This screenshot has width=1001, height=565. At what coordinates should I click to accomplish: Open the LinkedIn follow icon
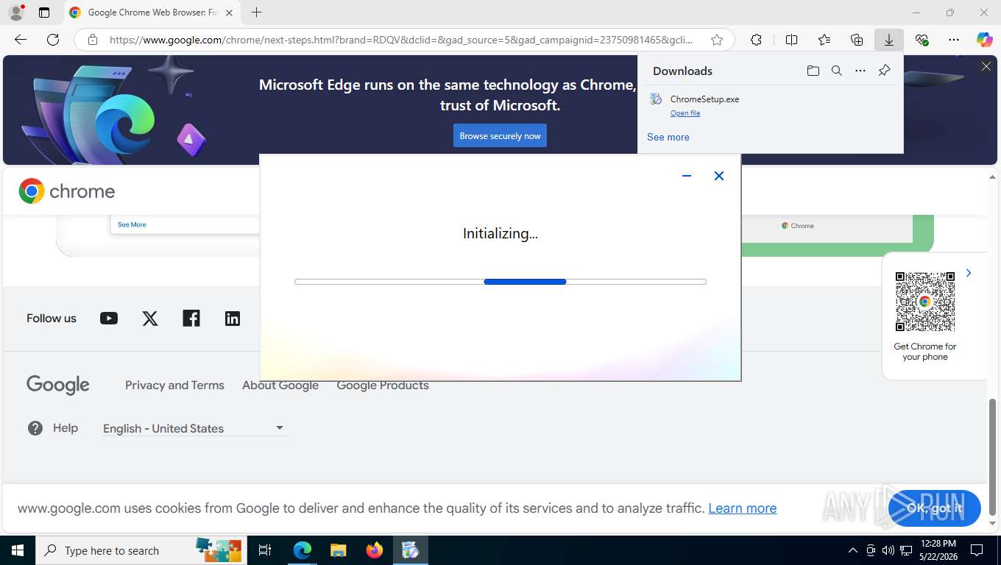(x=233, y=319)
